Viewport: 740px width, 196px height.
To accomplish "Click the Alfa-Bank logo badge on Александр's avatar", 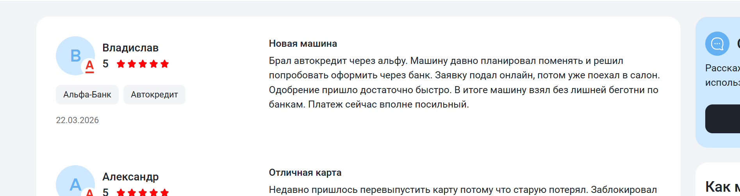I will click(x=89, y=192).
